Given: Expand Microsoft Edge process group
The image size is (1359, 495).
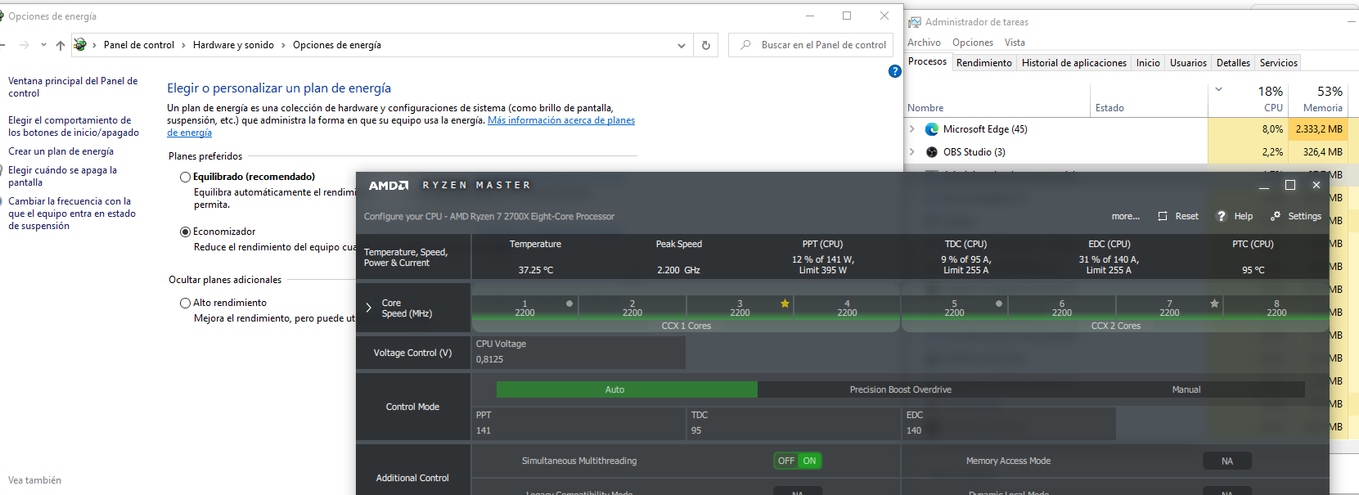Looking at the screenshot, I should pyautogui.click(x=912, y=129).
